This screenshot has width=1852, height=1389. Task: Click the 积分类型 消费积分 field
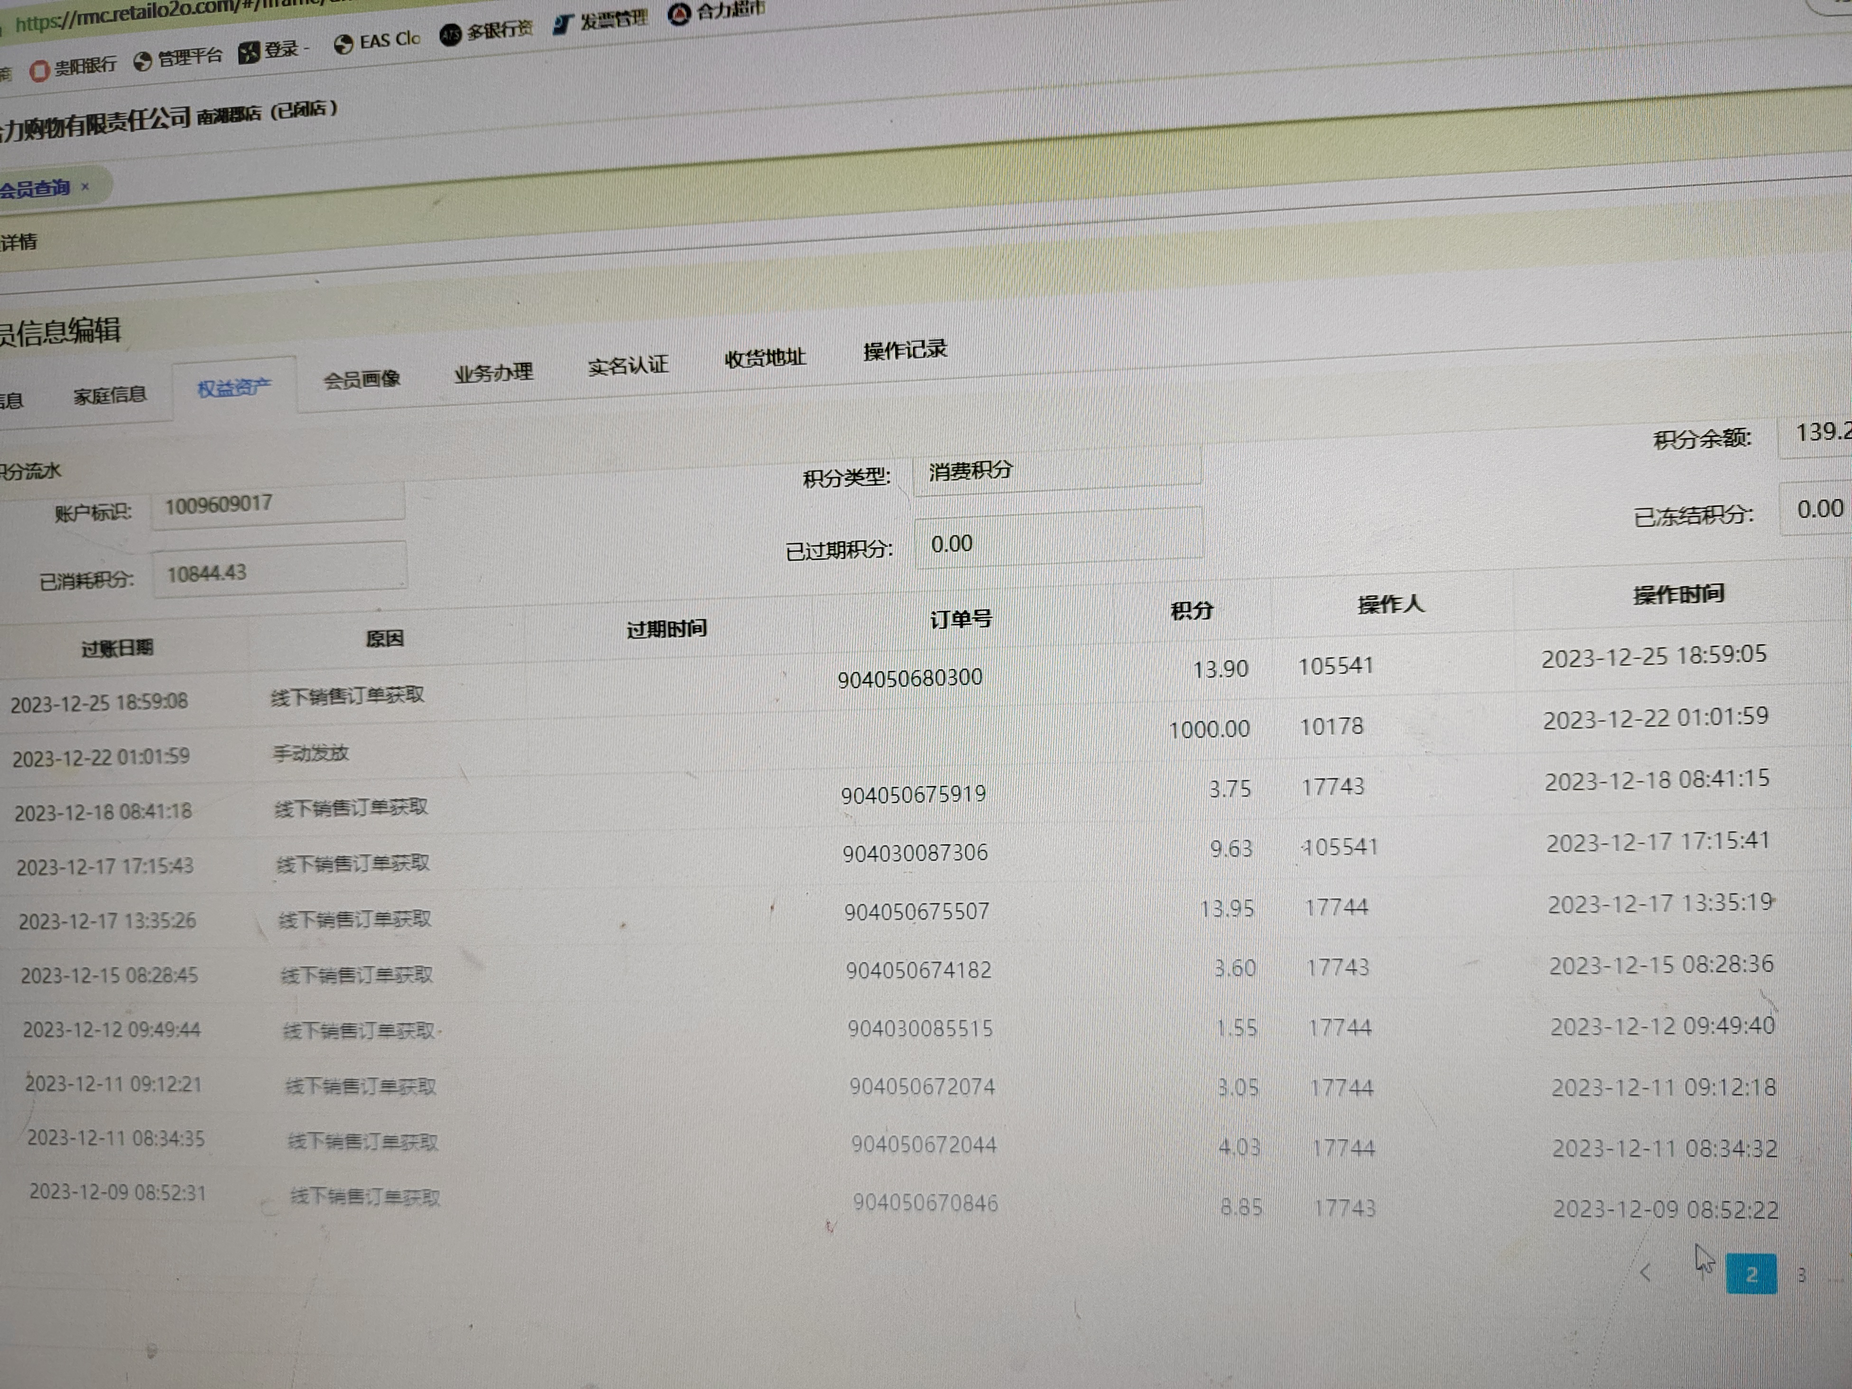(x=1056, y=470)
